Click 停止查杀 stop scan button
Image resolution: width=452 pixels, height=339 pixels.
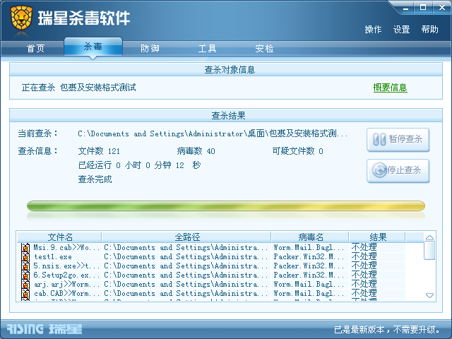398,170
